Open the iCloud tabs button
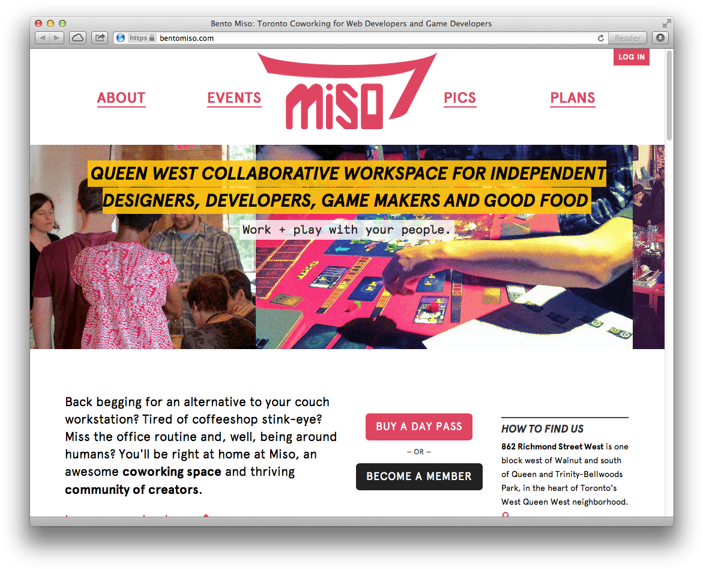This screenshot has width=703, height=569. pyautogui.click(x=77, y=38)
